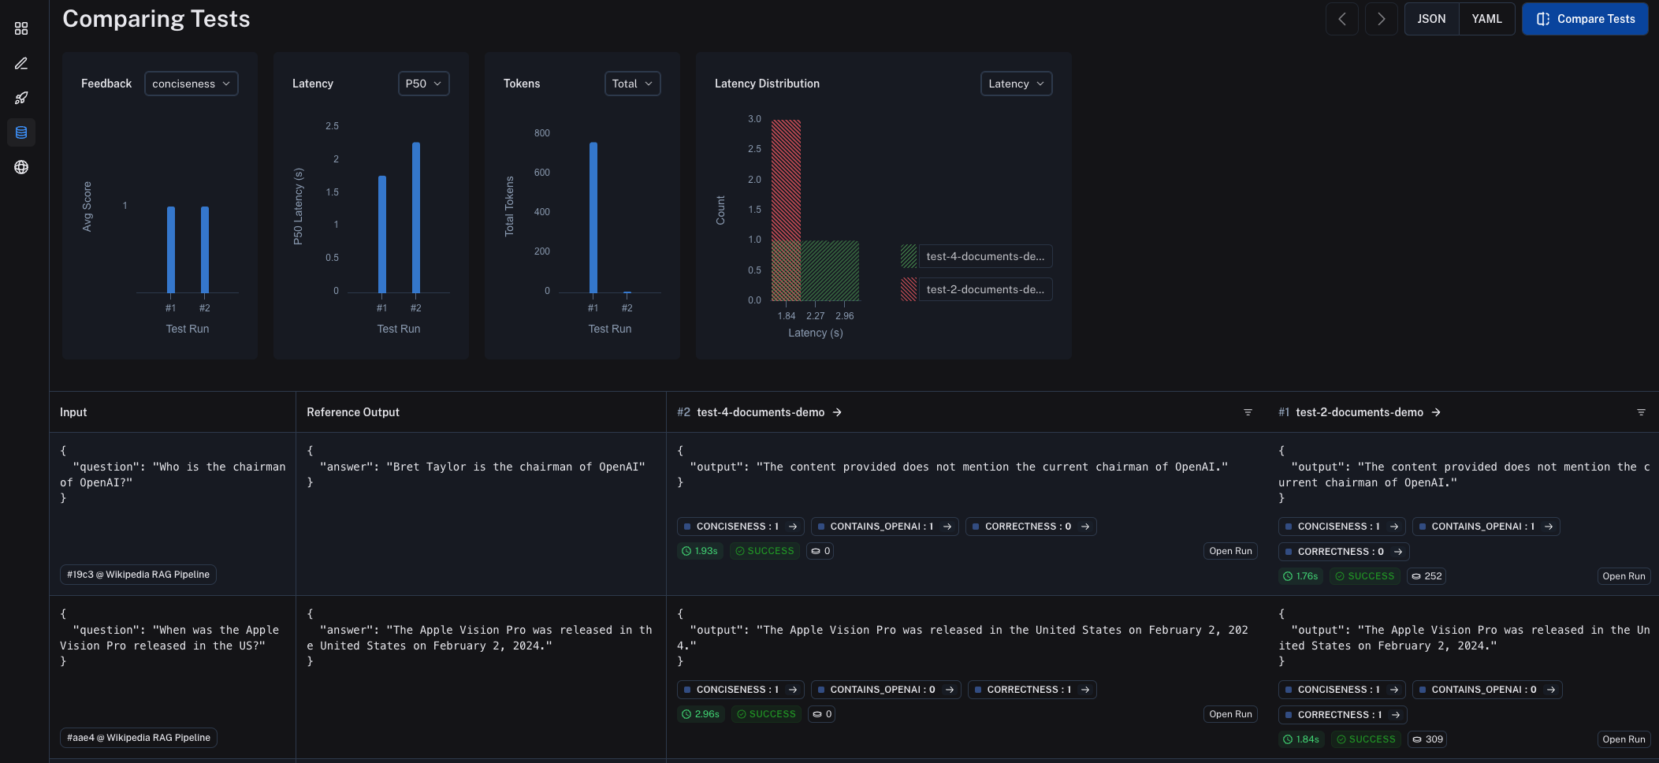This screenshot has width=1659, height=763.
Task: Open test-4-documents-demo via arrow icon
Action: tap(837, 412)
